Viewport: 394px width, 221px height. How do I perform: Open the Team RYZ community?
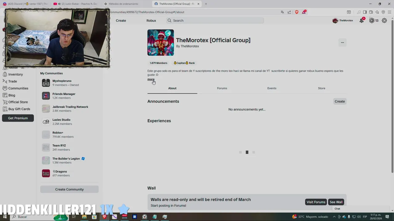pos(69,147)
